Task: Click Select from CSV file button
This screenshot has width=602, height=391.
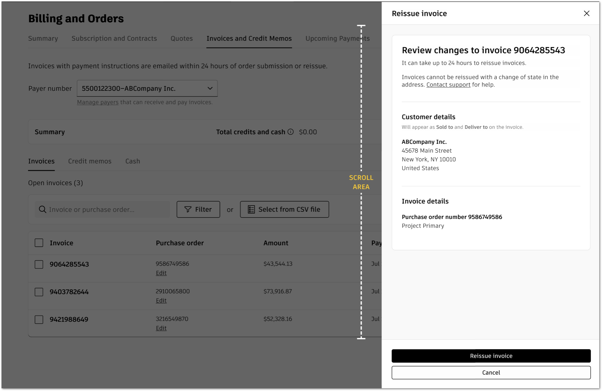Action: tap(285, 210)
